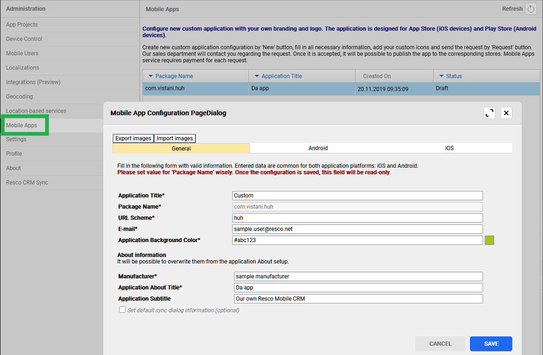Click into the Application Title input field
The height and width of the screenshot is (355, 543).
coord(357,196)
